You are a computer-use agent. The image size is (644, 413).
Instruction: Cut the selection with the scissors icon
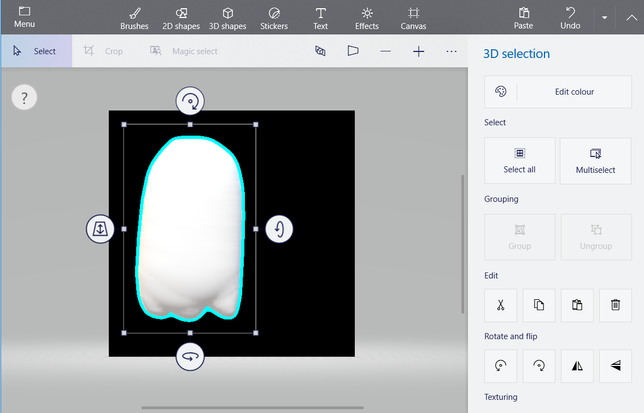tap(501, 305)
